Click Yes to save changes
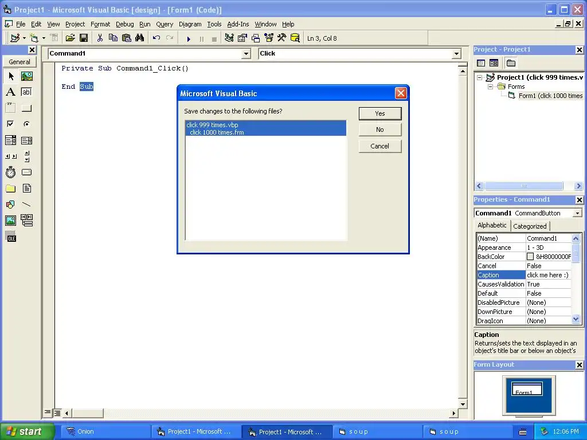 point(380,113)
